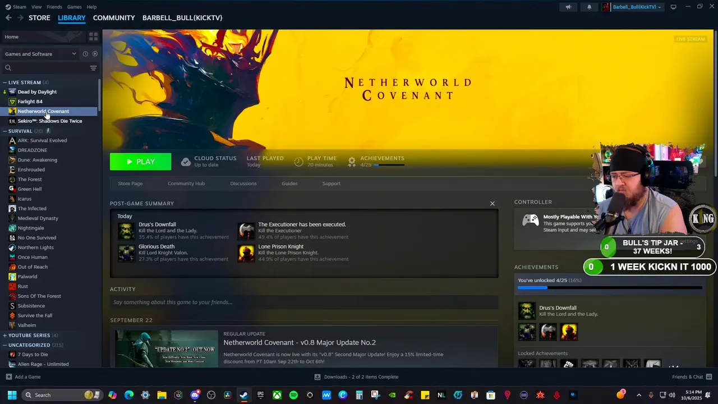Open the View menu
Viewport: 718px width, 404px height.
(36, 7)
